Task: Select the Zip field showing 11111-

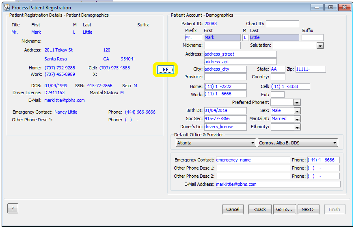Action: [311, 69]
